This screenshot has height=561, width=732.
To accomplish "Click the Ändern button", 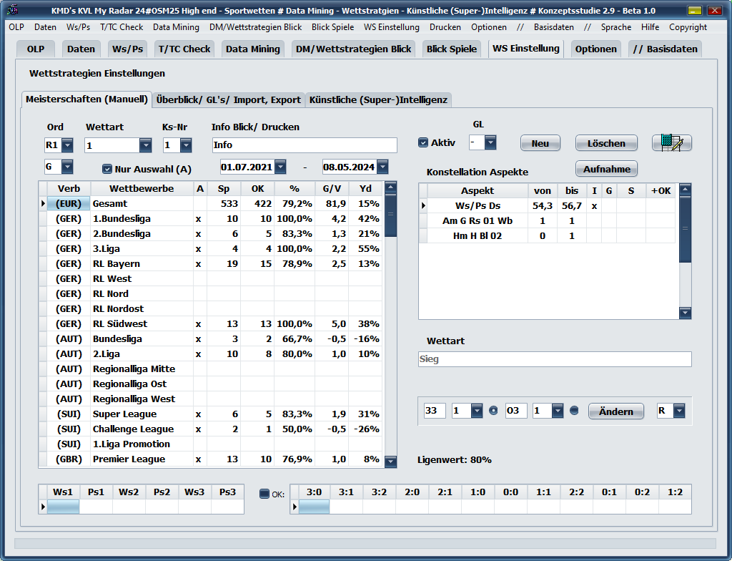I will pos(615,411).
